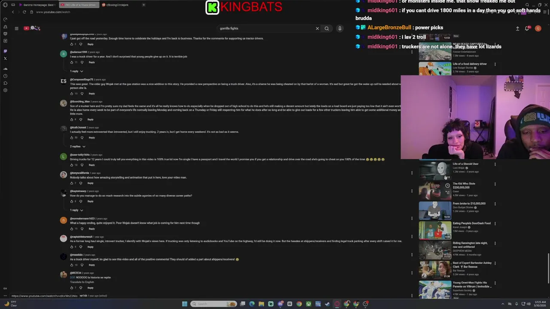This screenshot has width=550, height=309.
Task: Switch to the r/BoxingCirclejerk tab
Action: click(x=117, y=5)
